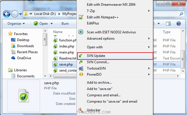Select Compress and email...
The height and width of the screenshot is (115, 187).
[x=104, y=95]
